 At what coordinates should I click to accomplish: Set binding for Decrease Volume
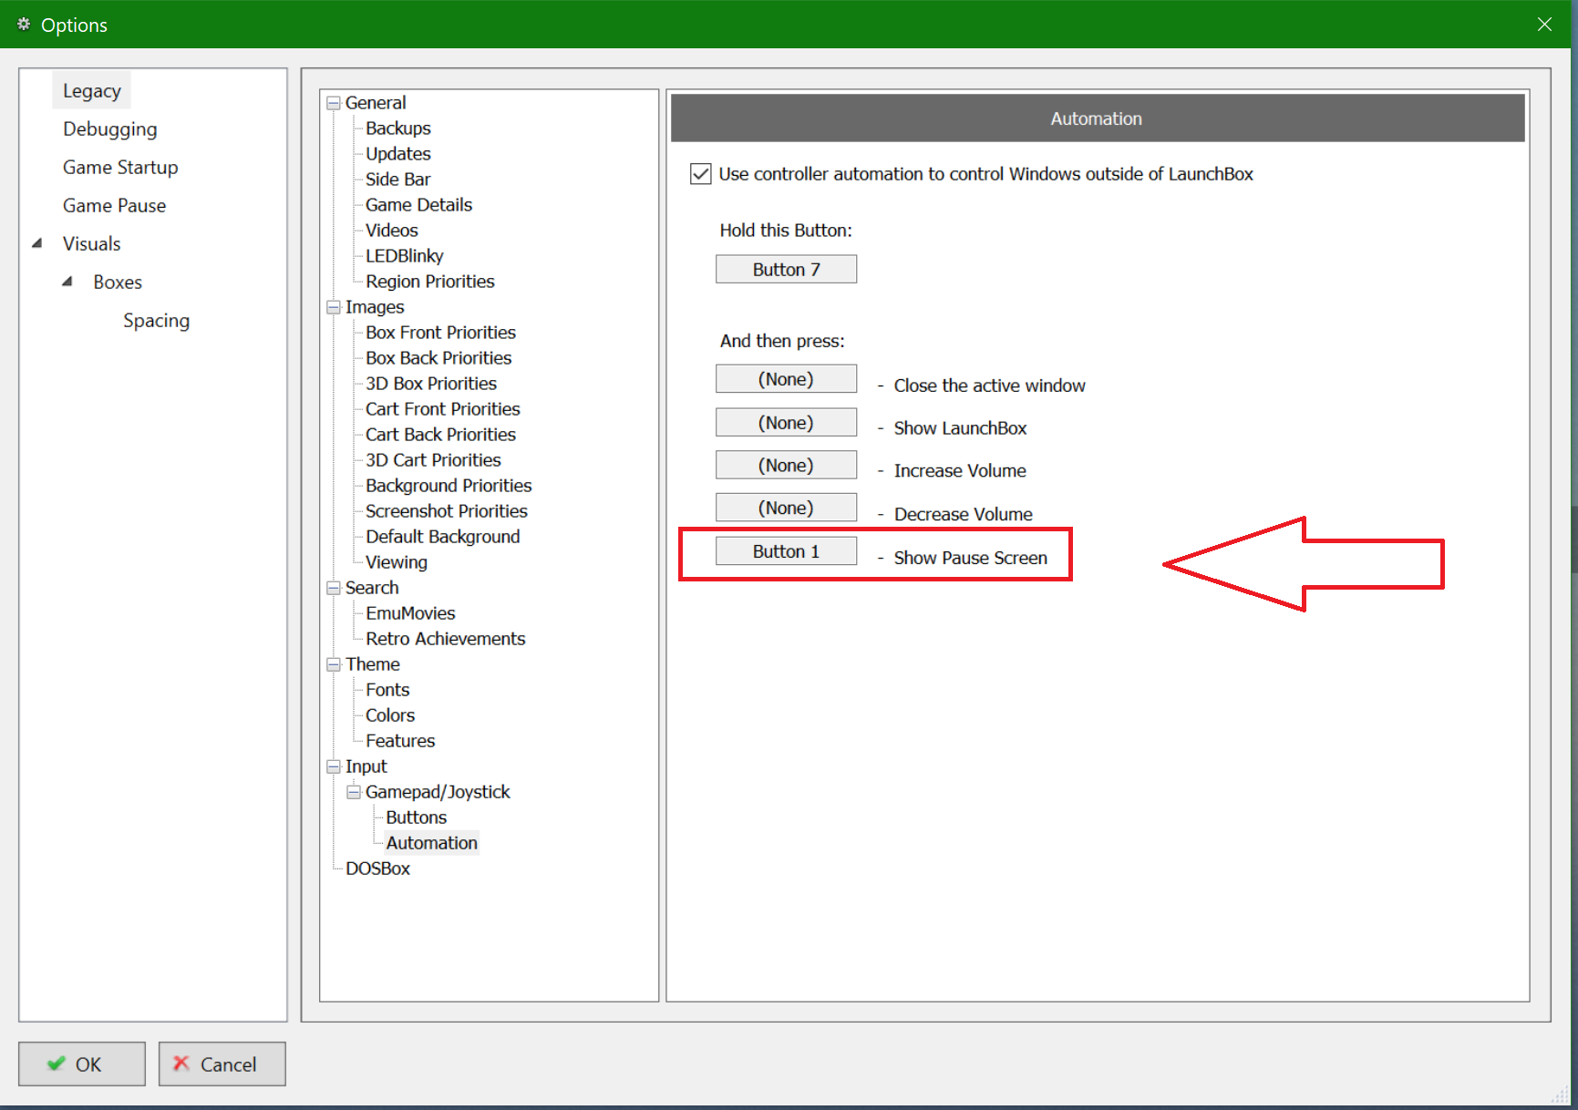(x=786, y=508)
